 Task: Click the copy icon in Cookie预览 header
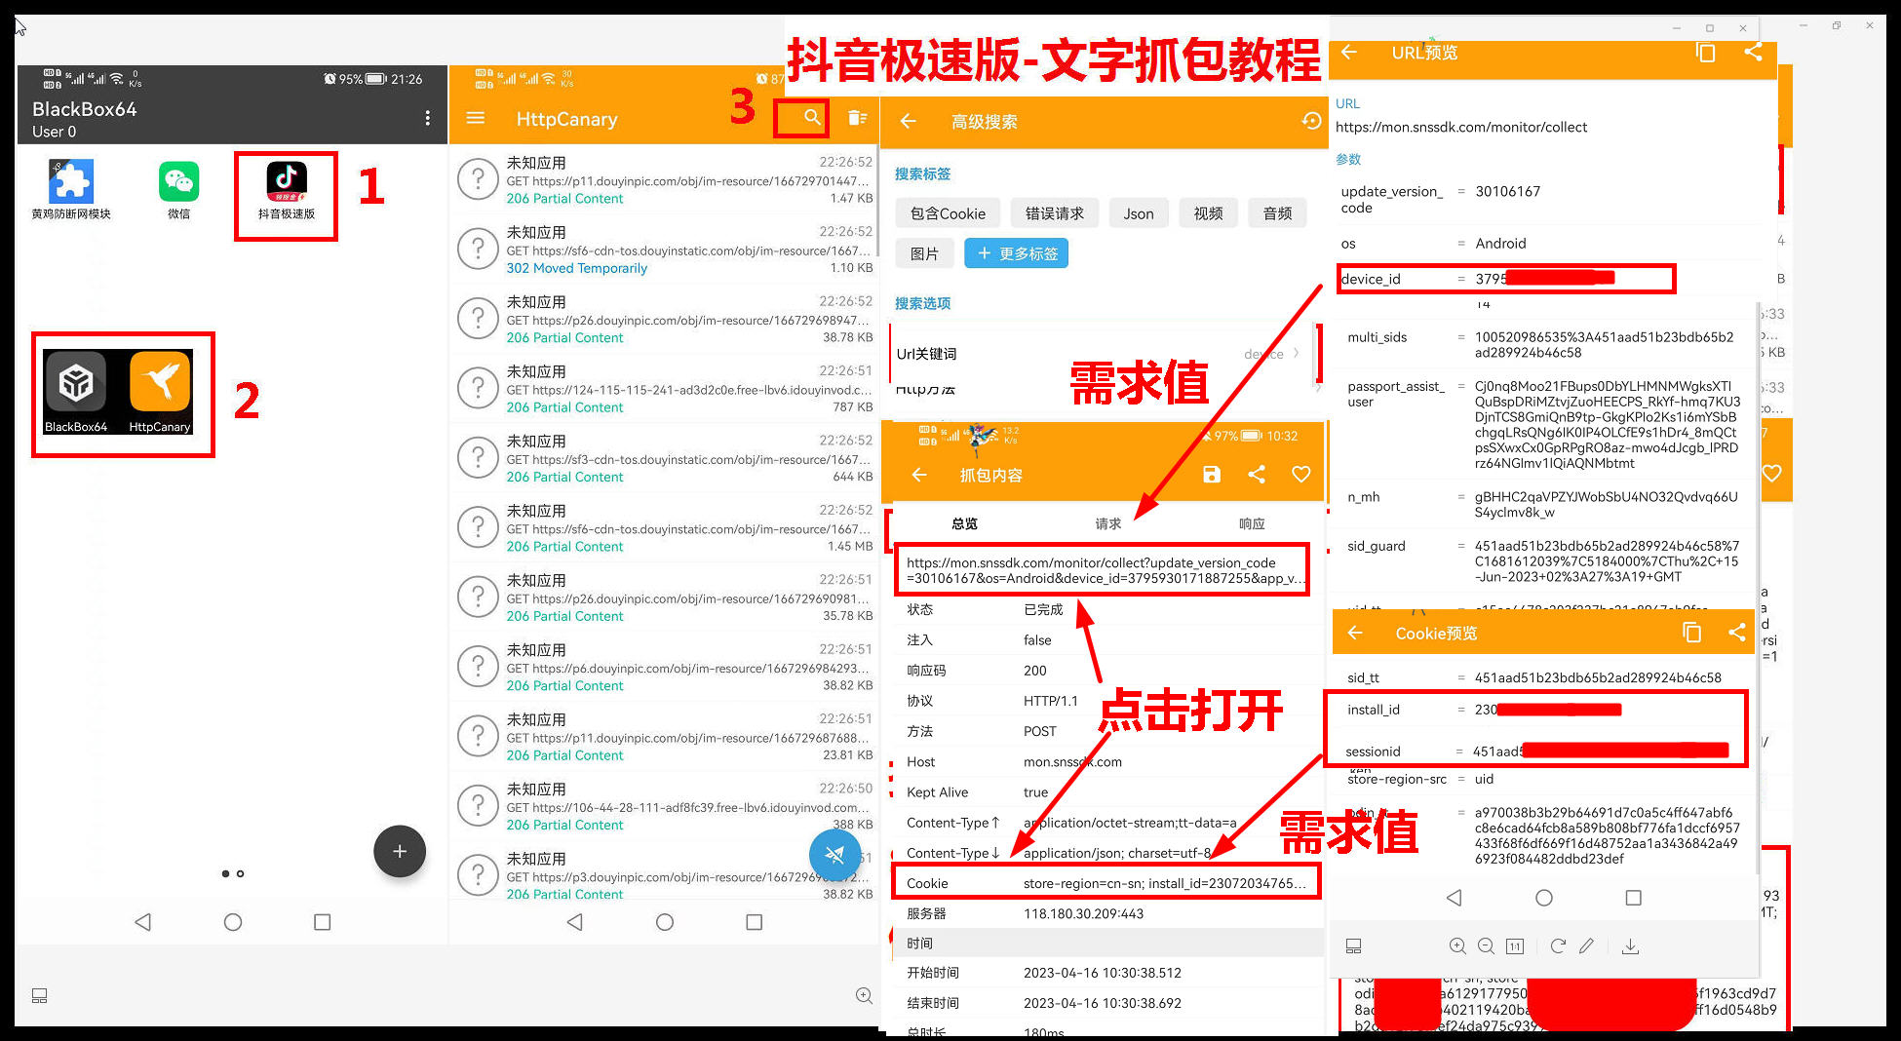tap(1692, 633)
